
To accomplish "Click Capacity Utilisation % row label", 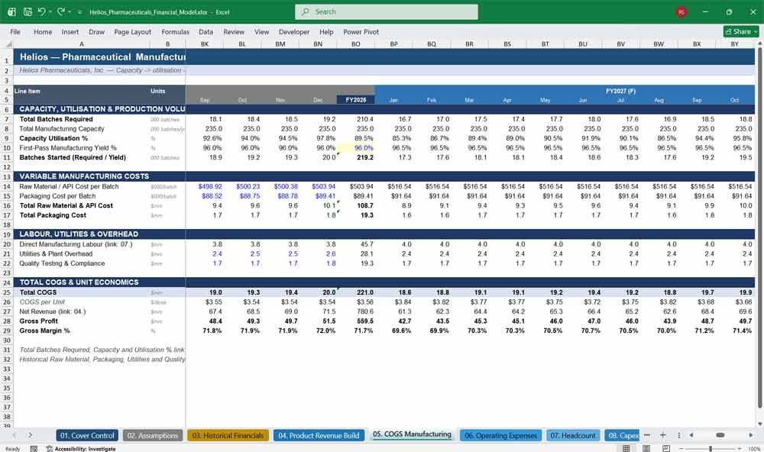I will click(53, 138).
